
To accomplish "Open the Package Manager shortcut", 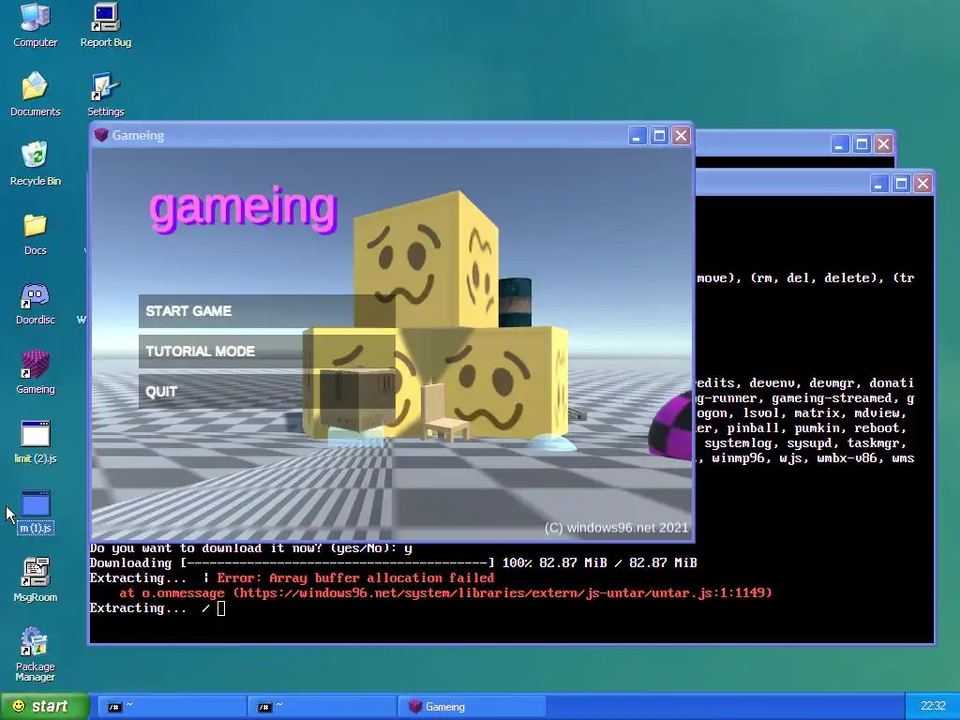I will point(35,653).
